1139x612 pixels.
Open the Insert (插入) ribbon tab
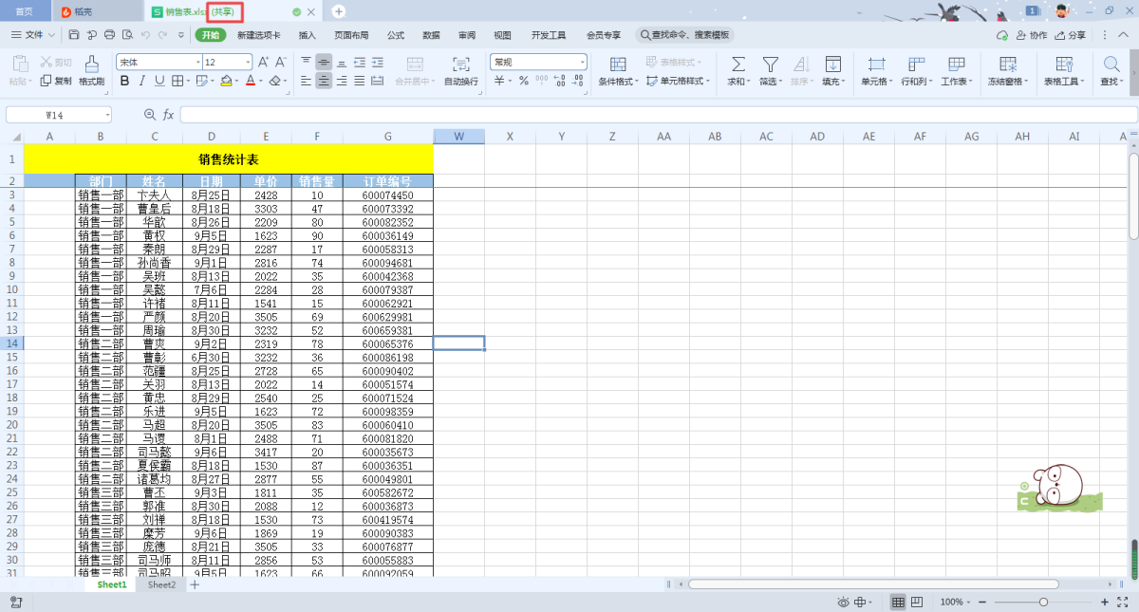[x=308, y=35]
